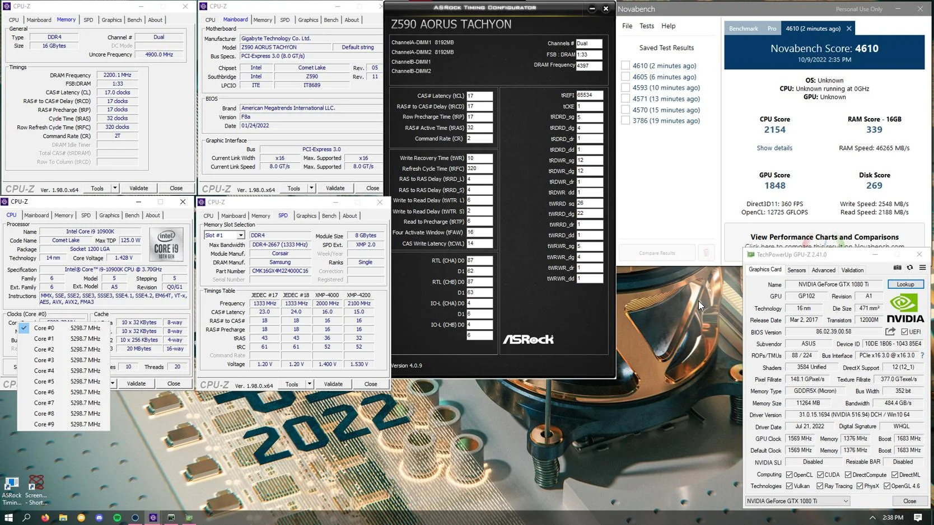Open ASRock Timing desktop shortcut
Image resolution: width=934 pixels, height=525 pixels.
coord(12,491)
